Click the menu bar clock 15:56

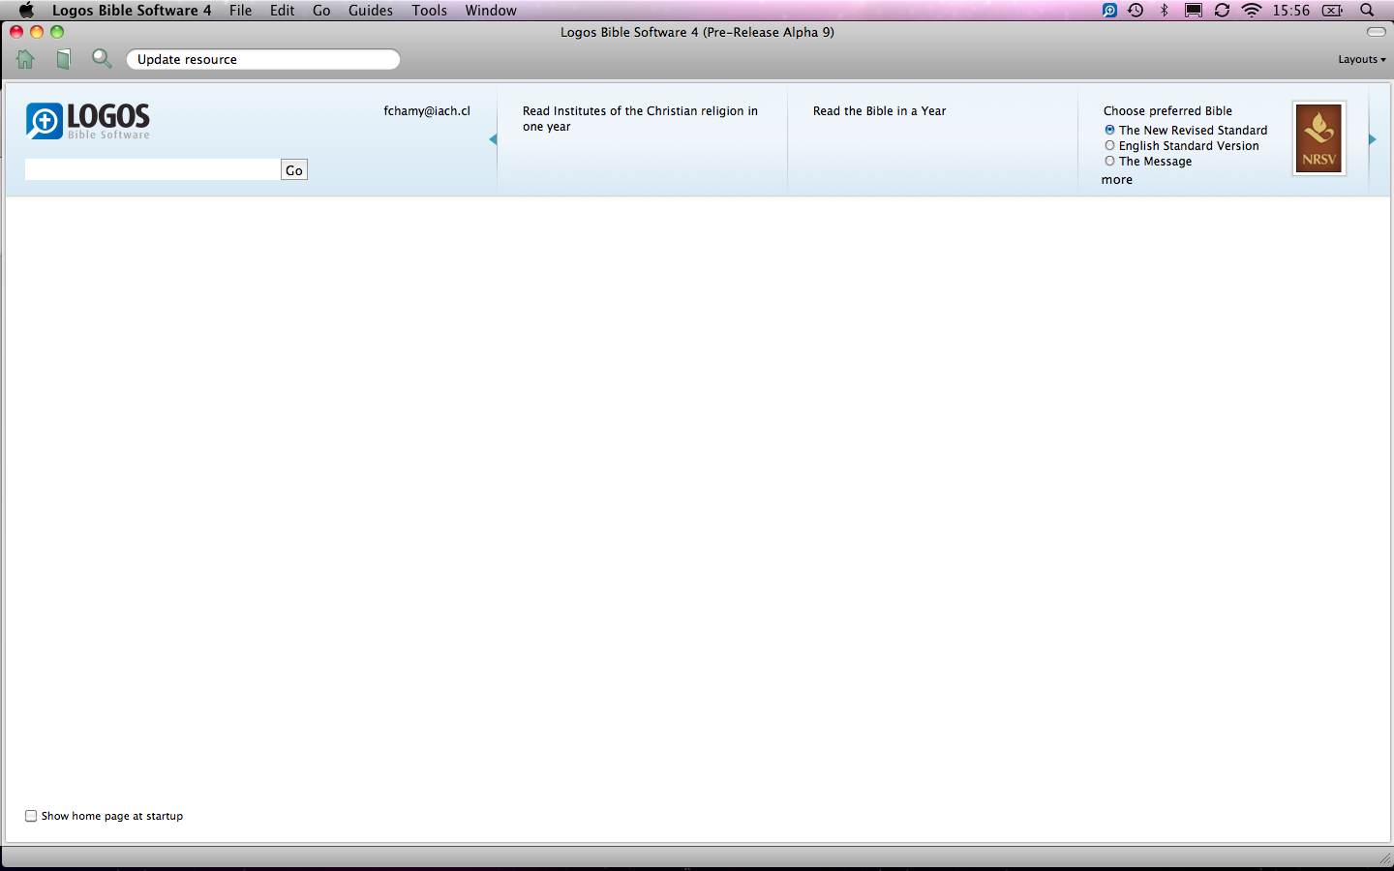coord(1291,11)
